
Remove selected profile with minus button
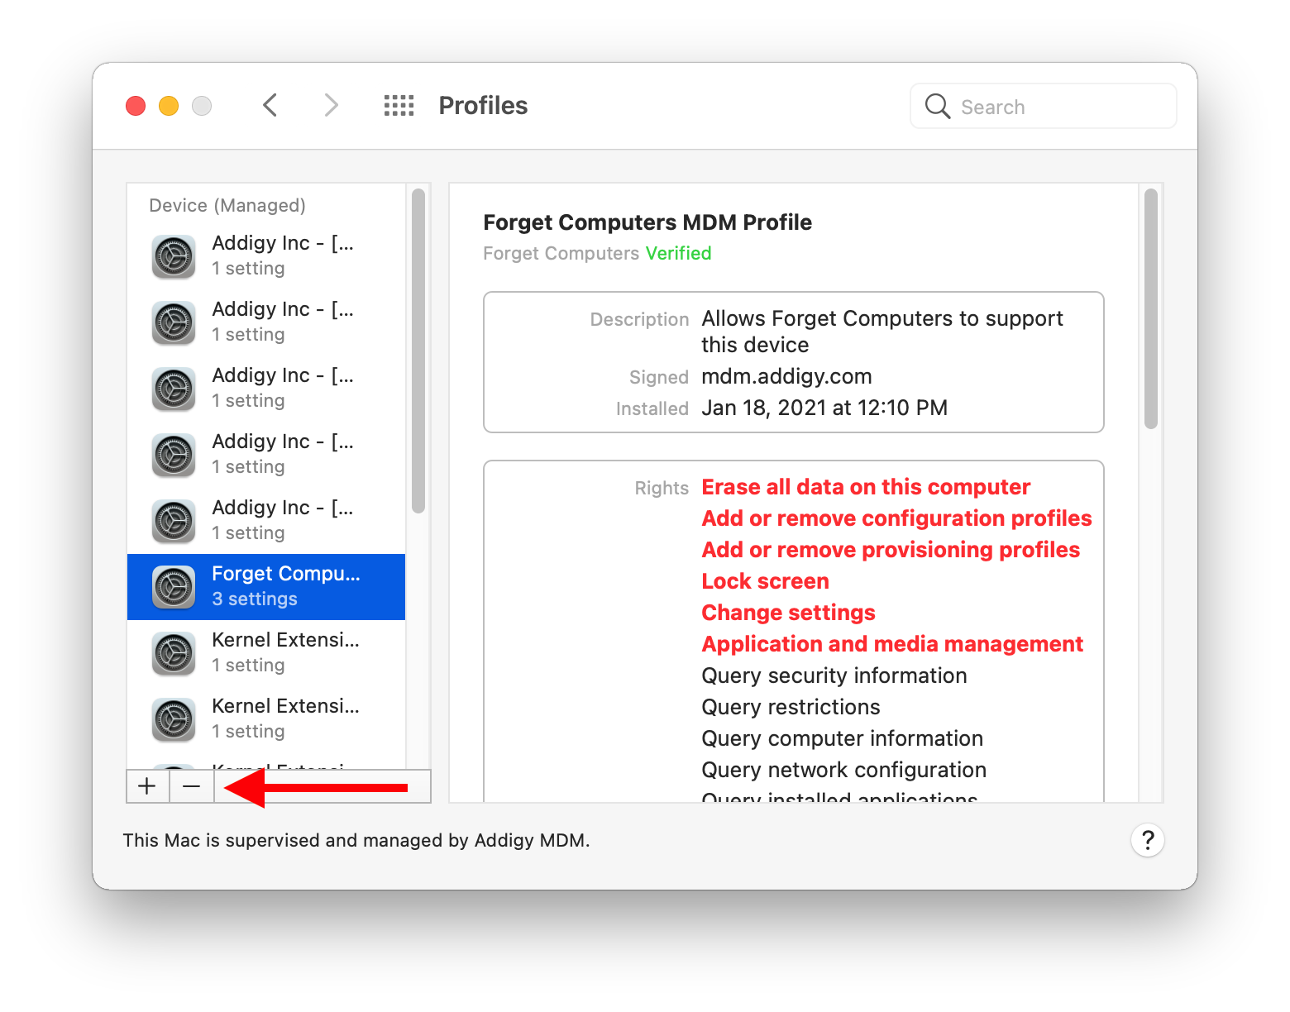coord(192,786)
